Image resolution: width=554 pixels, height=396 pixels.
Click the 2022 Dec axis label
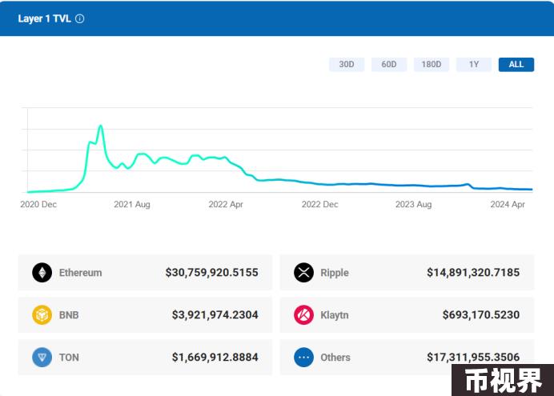(x=319, y=204)
